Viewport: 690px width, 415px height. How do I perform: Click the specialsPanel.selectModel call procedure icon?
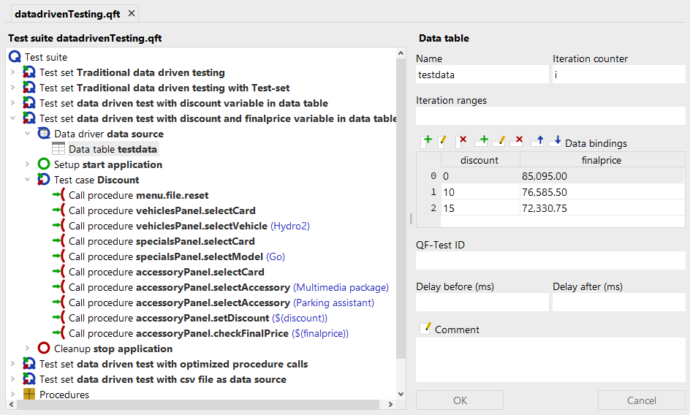click(58, 256)
